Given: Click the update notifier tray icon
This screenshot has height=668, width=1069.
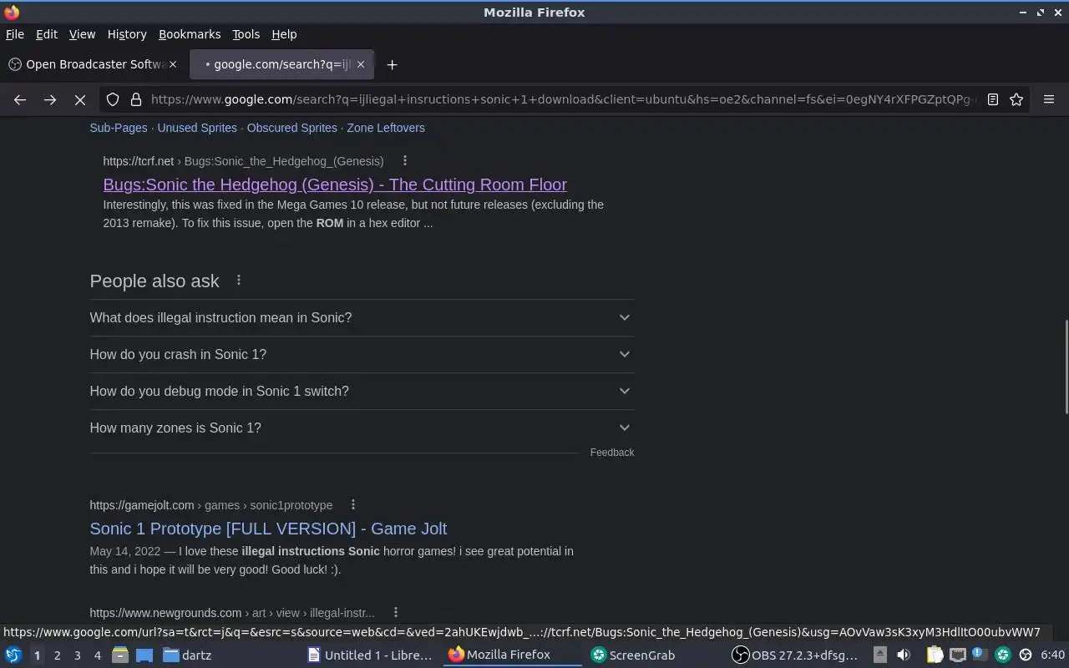Looking at the screenshot, I should 980,655.
